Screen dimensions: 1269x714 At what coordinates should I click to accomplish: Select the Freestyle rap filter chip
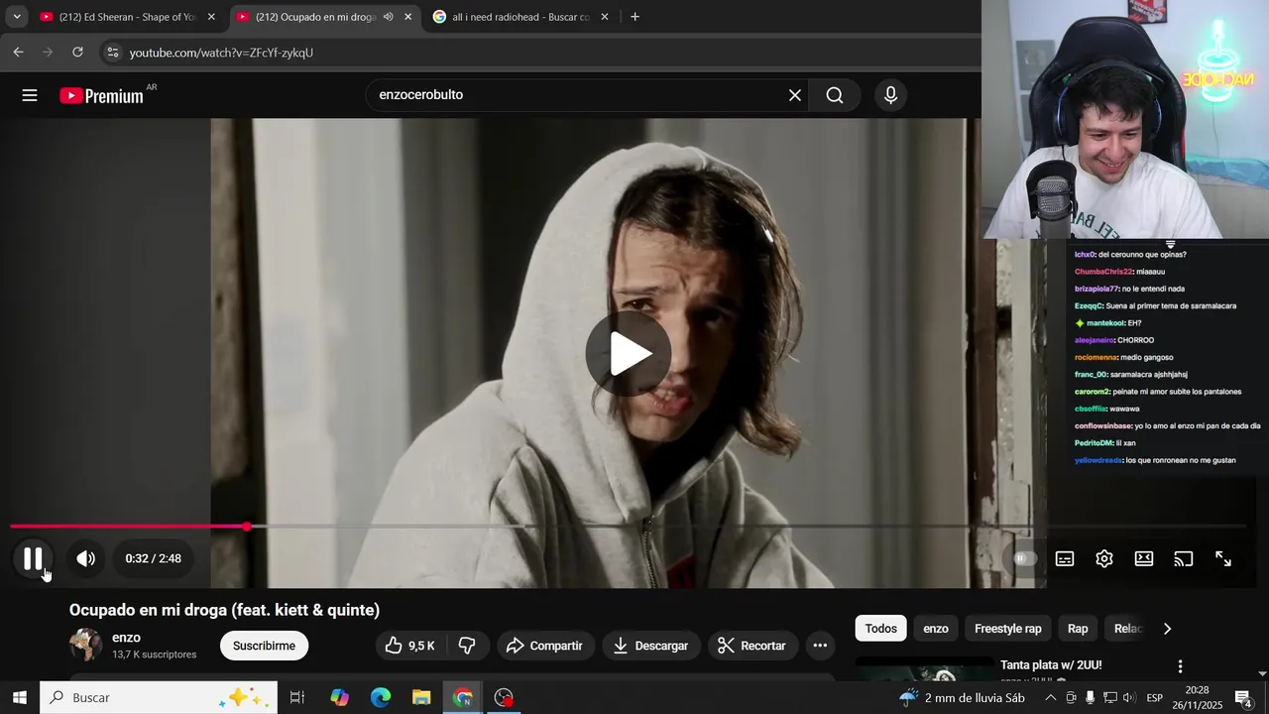pyautogui.click(x=1007, y=629)
